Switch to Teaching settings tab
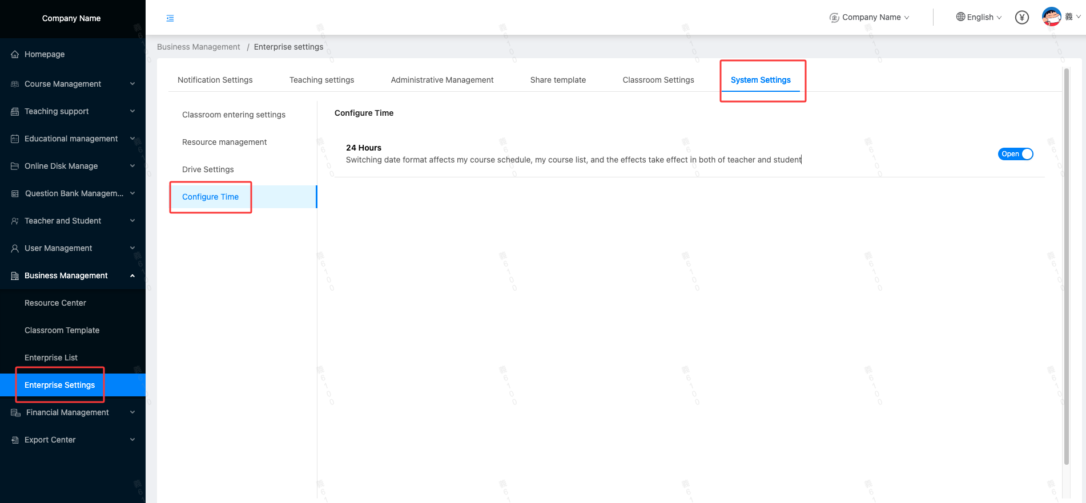The height and width of the screenshot is (503, 1086). coord(321,80)
